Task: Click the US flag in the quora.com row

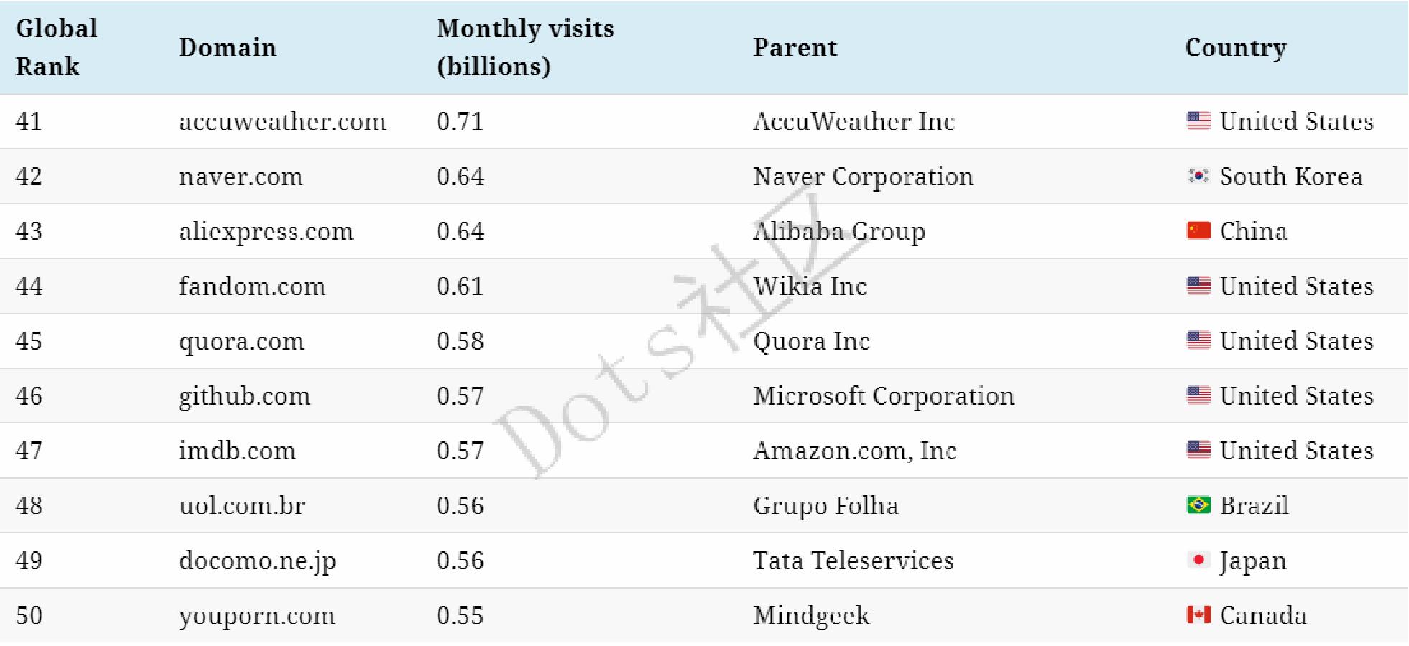Action: click(1198, 340)
